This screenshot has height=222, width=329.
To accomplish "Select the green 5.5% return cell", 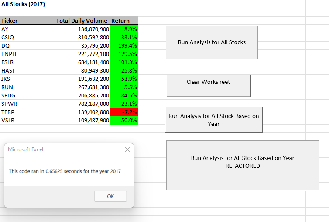I will pos(124,87).
